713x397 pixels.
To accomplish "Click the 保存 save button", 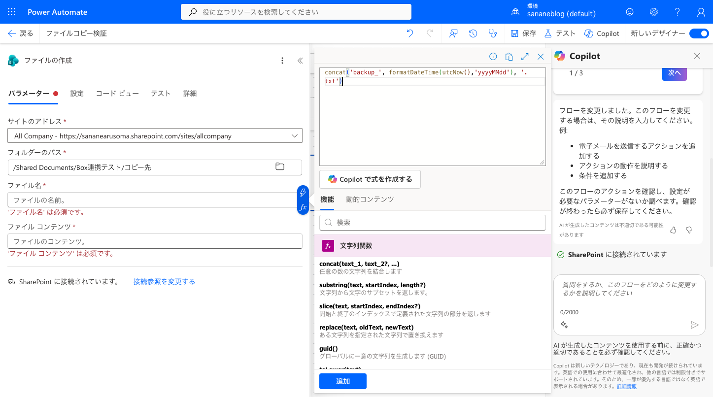I will point(523,33).
